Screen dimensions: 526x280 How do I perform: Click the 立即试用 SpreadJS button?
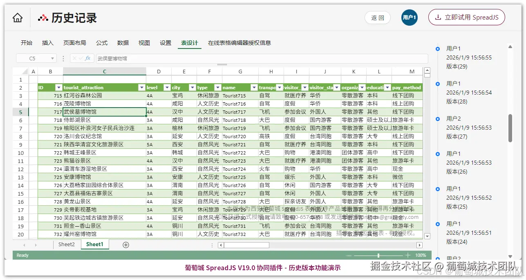[466, 17]
